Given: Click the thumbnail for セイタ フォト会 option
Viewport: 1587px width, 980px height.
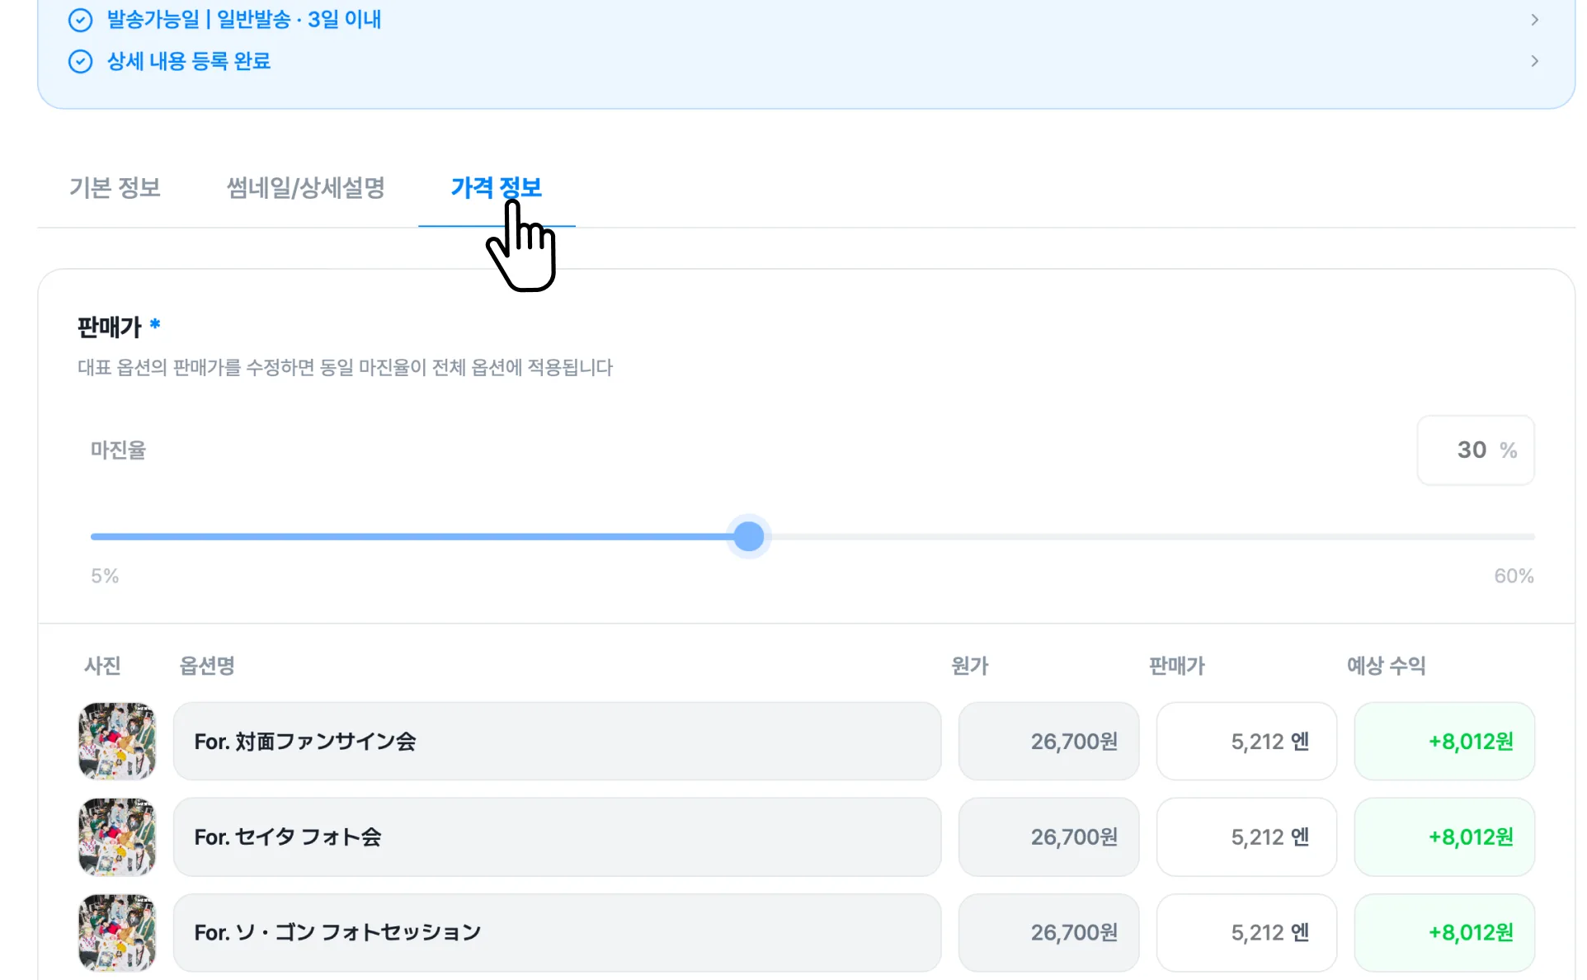Looking at the screenshot, I should (117, 836).
